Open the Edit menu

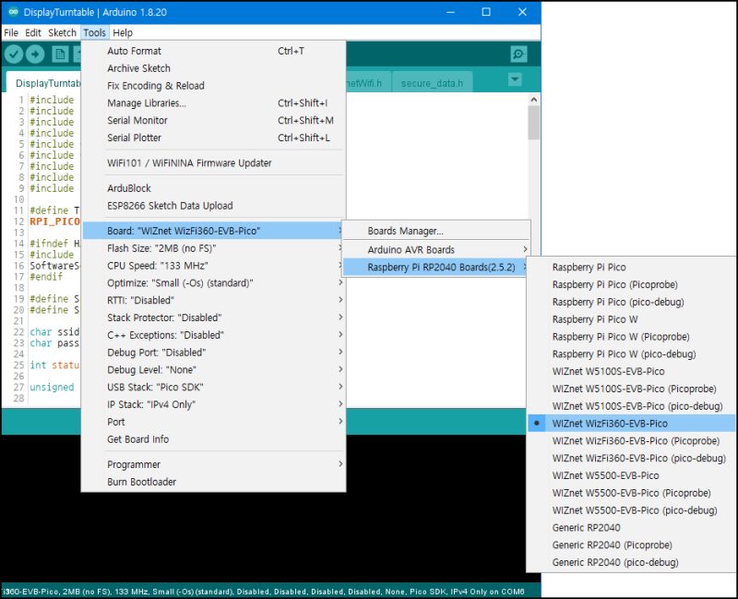33,33
